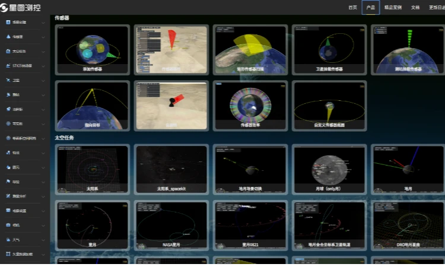Expand the 大气 sidebar chevron

coord(43,240)
